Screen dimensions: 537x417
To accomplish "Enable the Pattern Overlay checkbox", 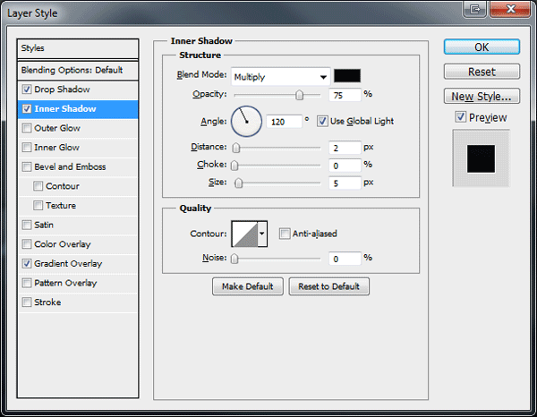I will [x=27, y=283].
